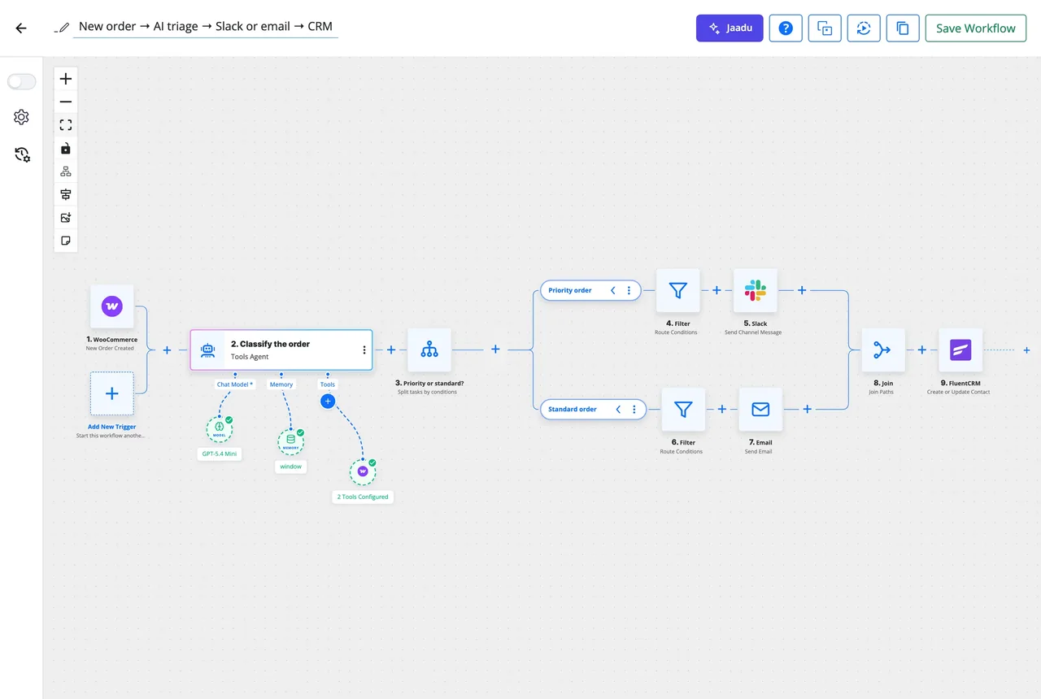
Task: Click the duplicate workflow copy icon
Action: (x=903, y=28)
